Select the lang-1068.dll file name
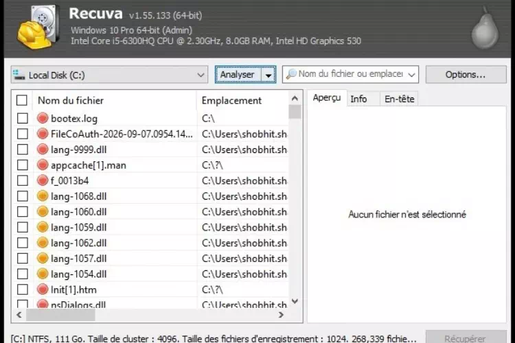Screen dimensions: 515x343 coord(78,196)
